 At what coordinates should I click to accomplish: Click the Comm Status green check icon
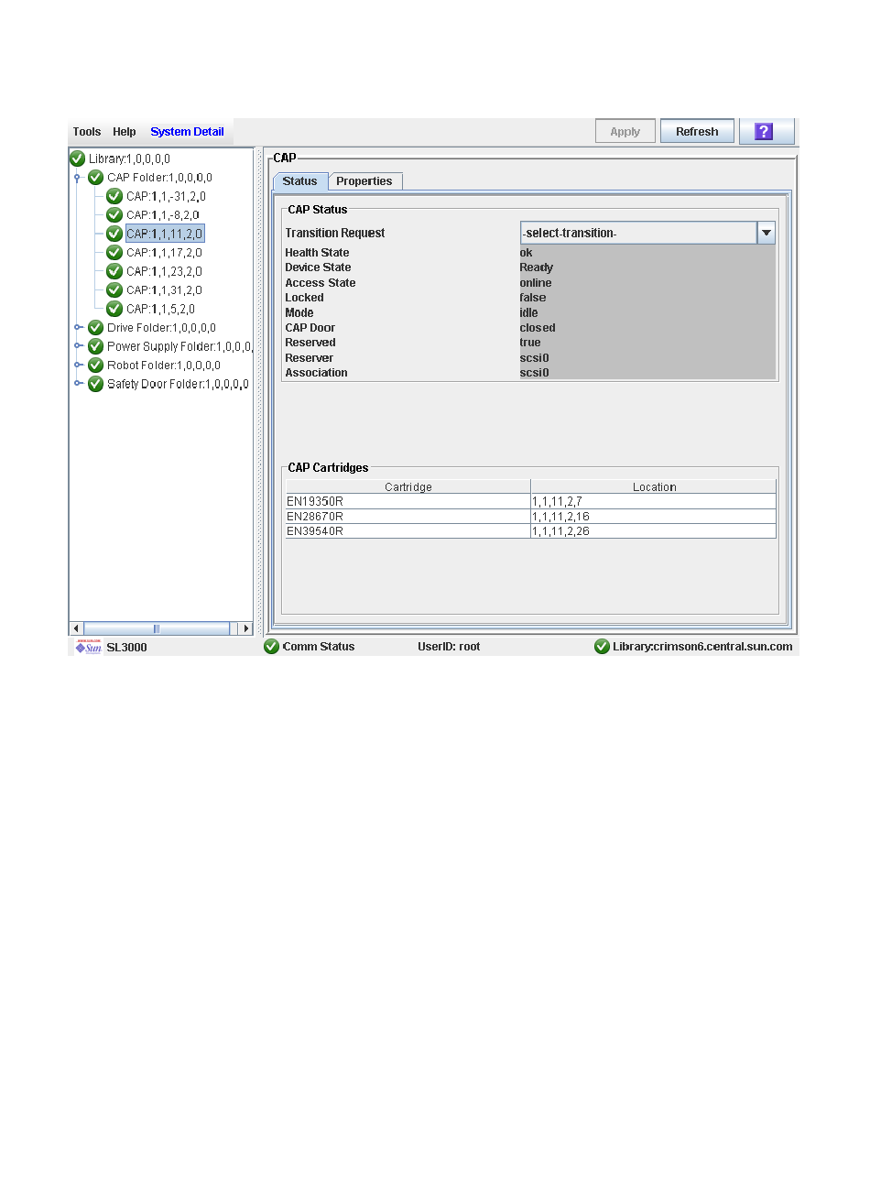point(272,647)
